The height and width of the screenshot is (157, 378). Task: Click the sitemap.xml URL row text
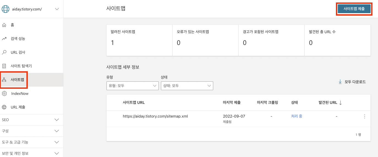pos(155,116)
